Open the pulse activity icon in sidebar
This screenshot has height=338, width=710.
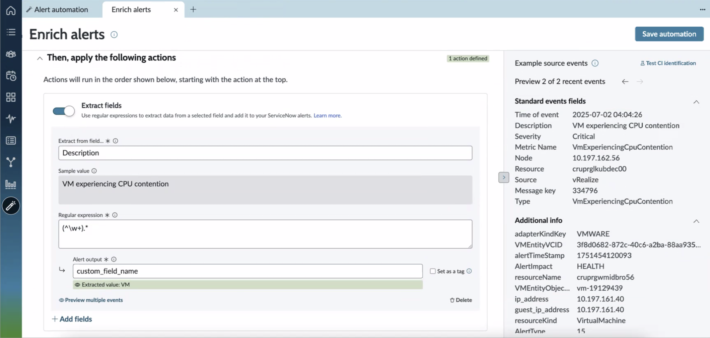[x=11, y=119]
